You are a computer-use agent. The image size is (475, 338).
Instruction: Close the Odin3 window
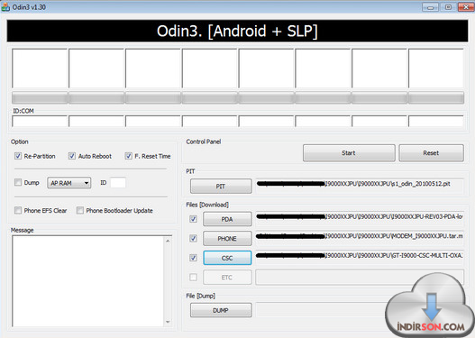[x=466, y=6]
